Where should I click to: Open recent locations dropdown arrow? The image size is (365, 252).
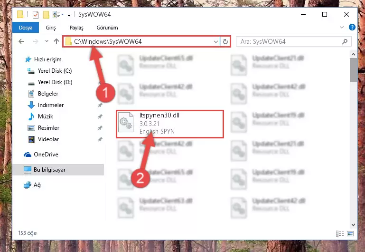pyautogui.click(x=47, y=41)
